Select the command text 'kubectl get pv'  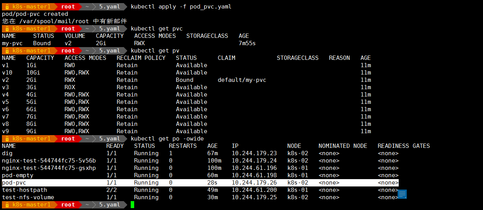155,51
